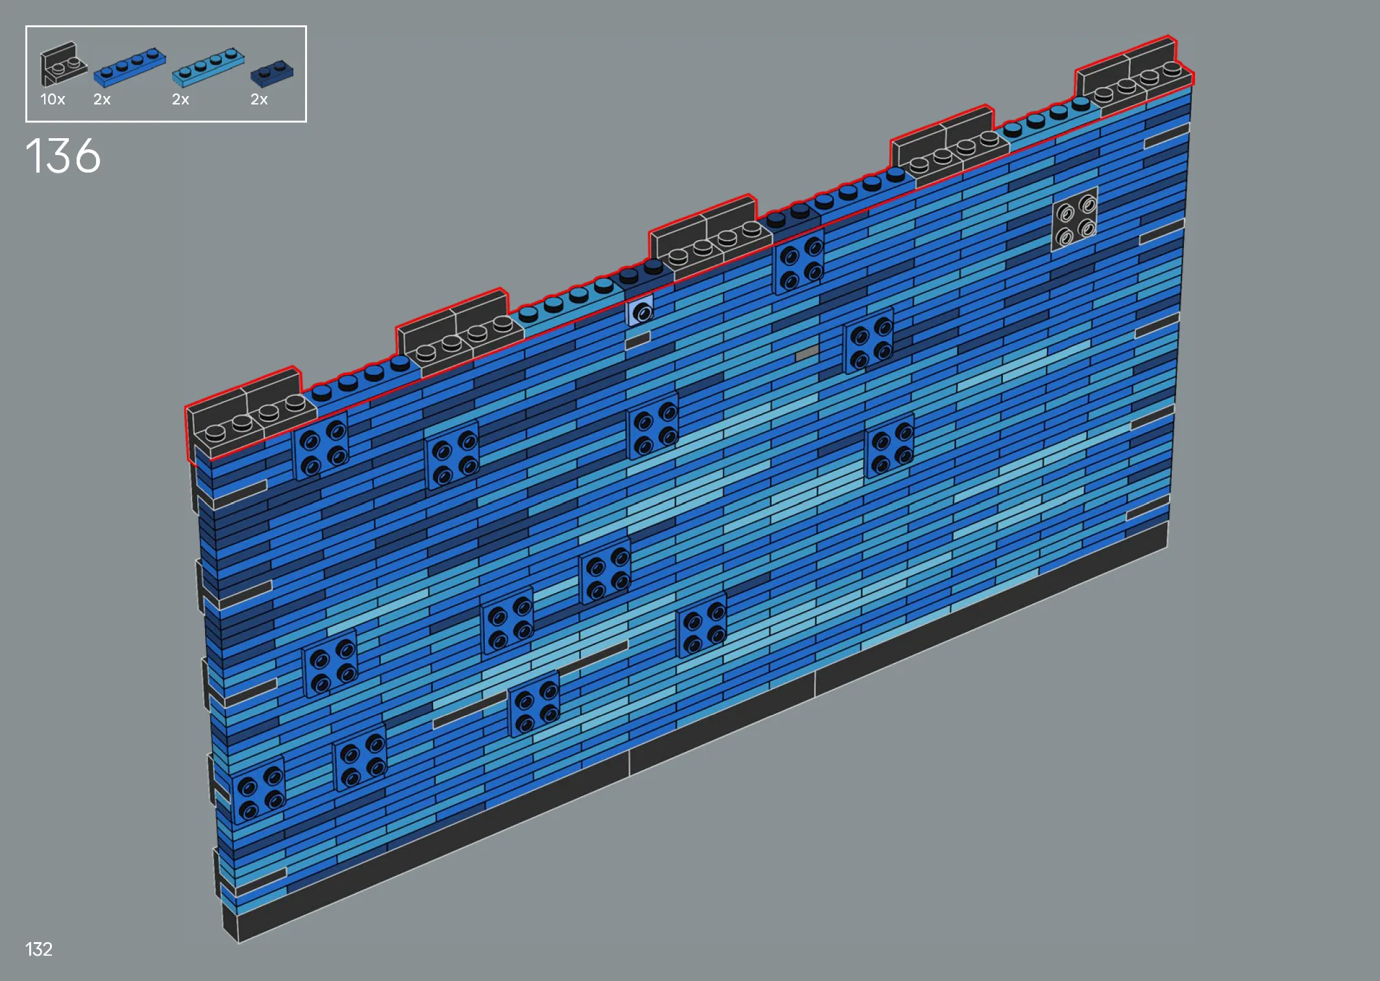Click the 2x label under dark blue plate
Viewport: 1380px width, 981px height.
tap(259, 99)
